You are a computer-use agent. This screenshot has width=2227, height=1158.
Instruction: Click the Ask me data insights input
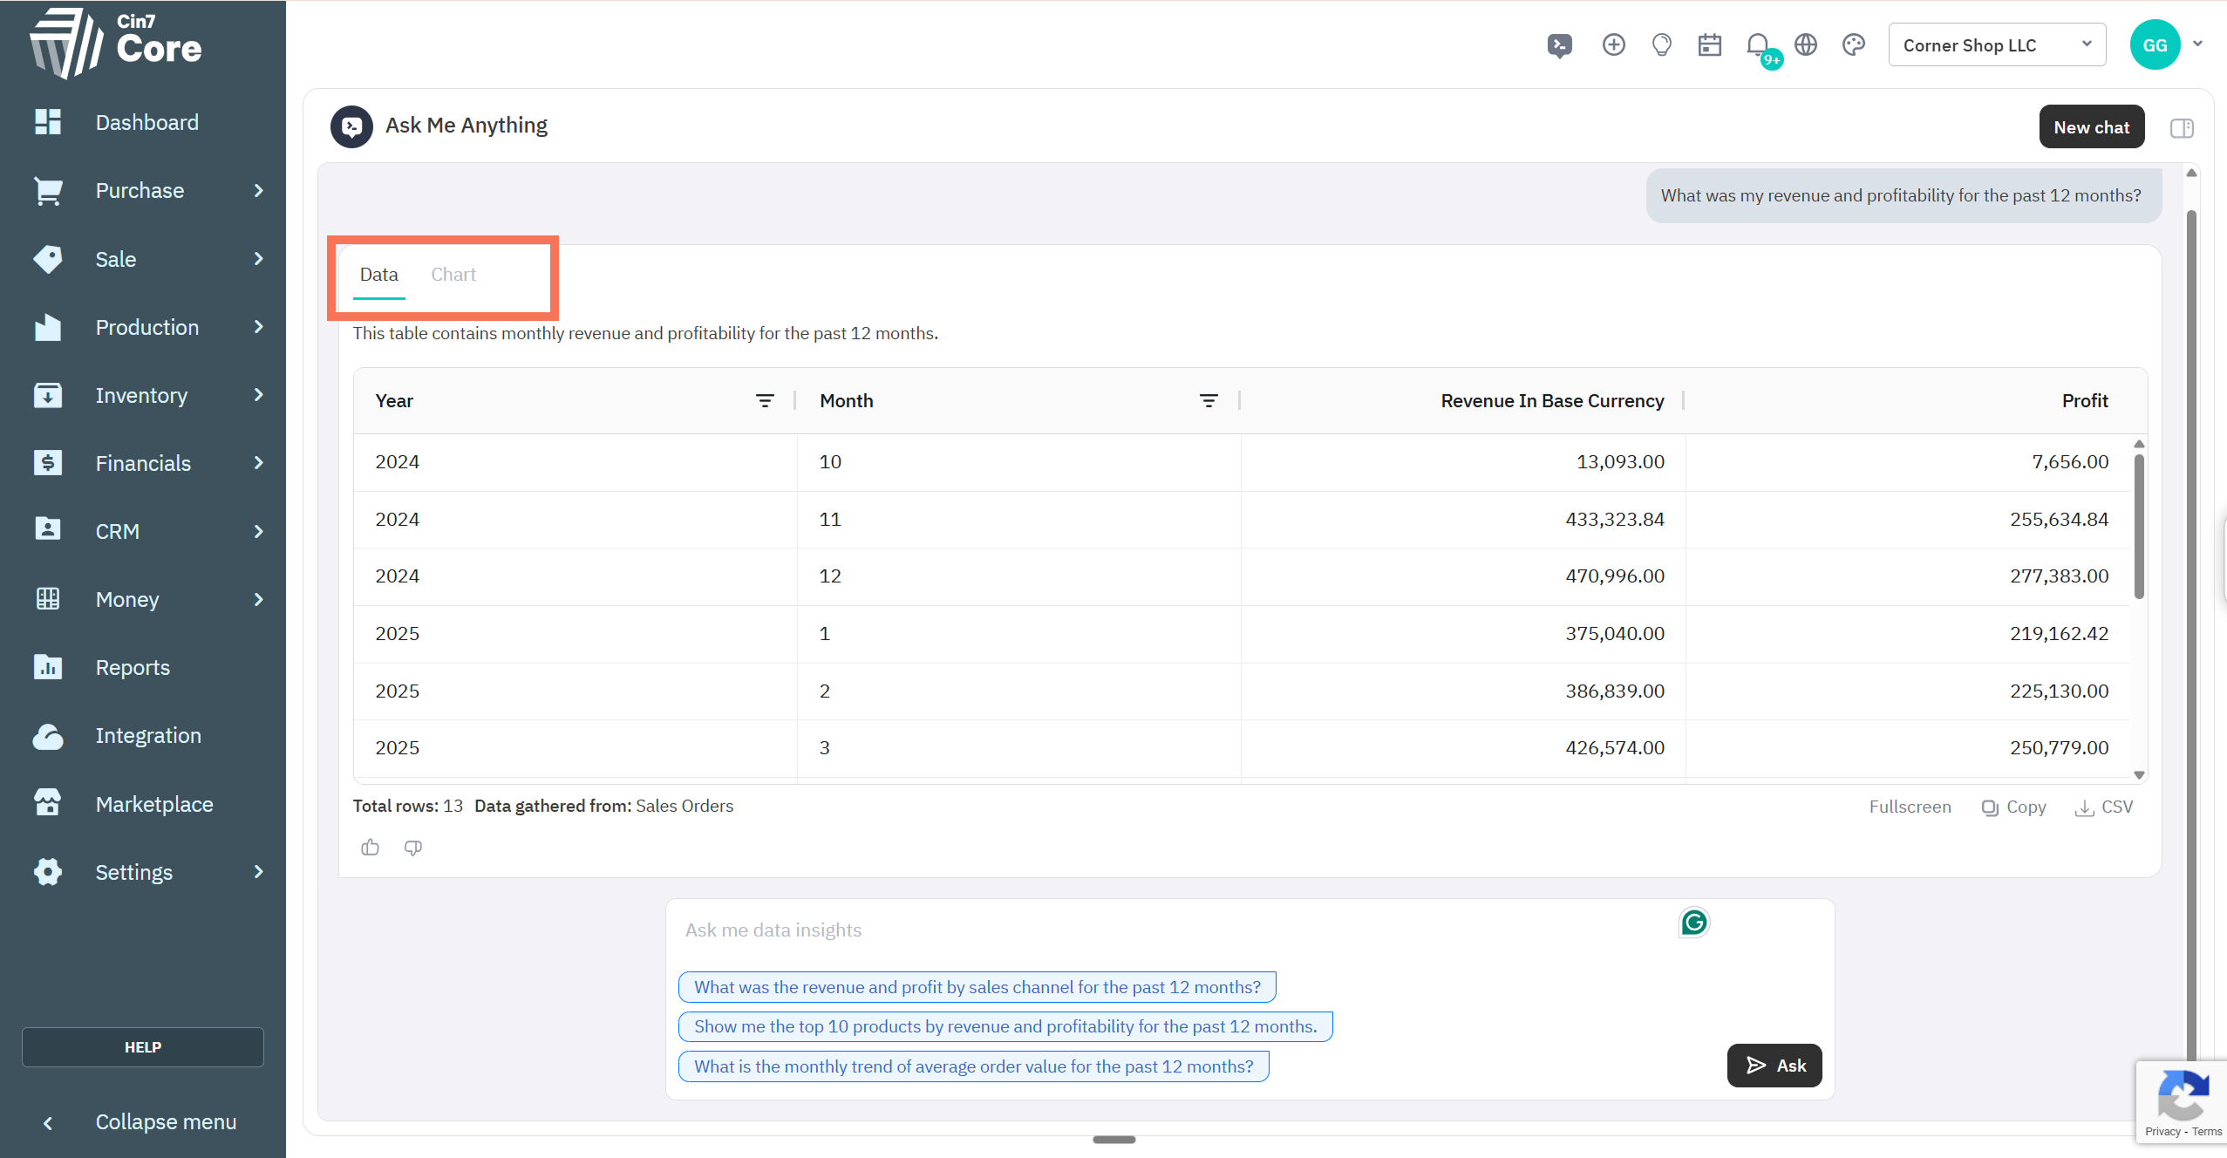(1168, 930)
